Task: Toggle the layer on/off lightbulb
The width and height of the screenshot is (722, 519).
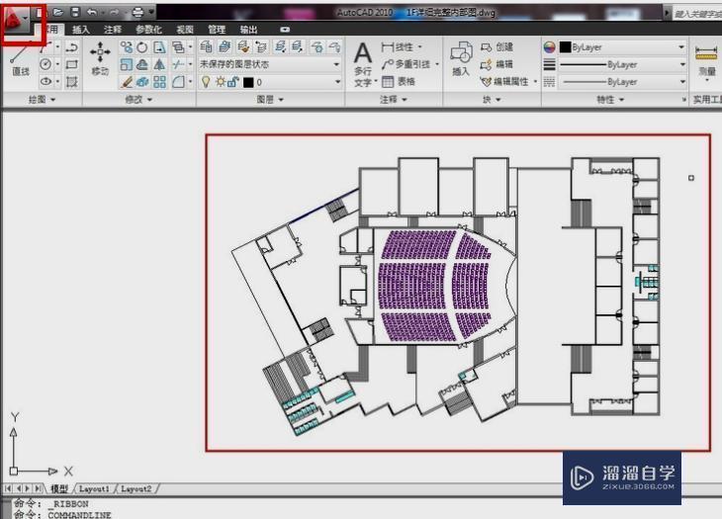Action: click(x=206, y=82)
